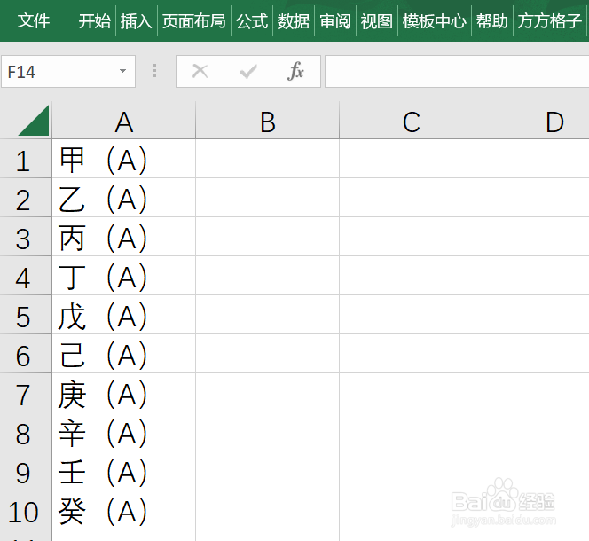Expand the Name Box dropdown arrow
The height and width of the screenshot is (541, 589).
122,71
